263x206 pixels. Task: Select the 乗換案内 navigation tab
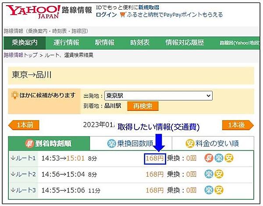[25, 43]
